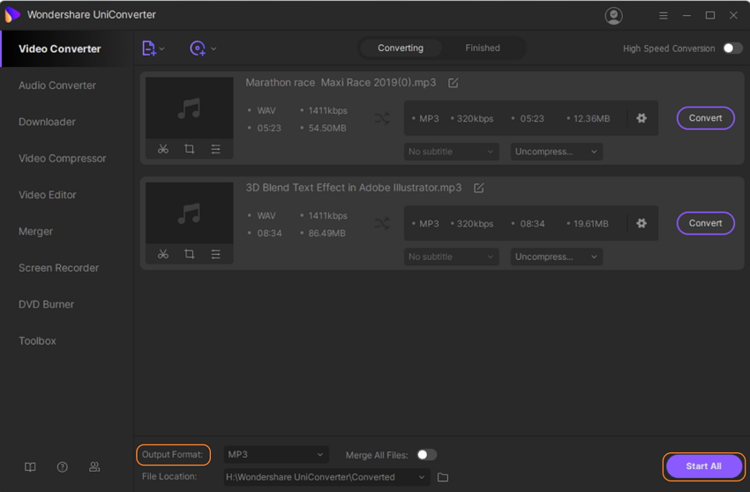Click the Marathon race music thumbnail

[x=189, y=108]
